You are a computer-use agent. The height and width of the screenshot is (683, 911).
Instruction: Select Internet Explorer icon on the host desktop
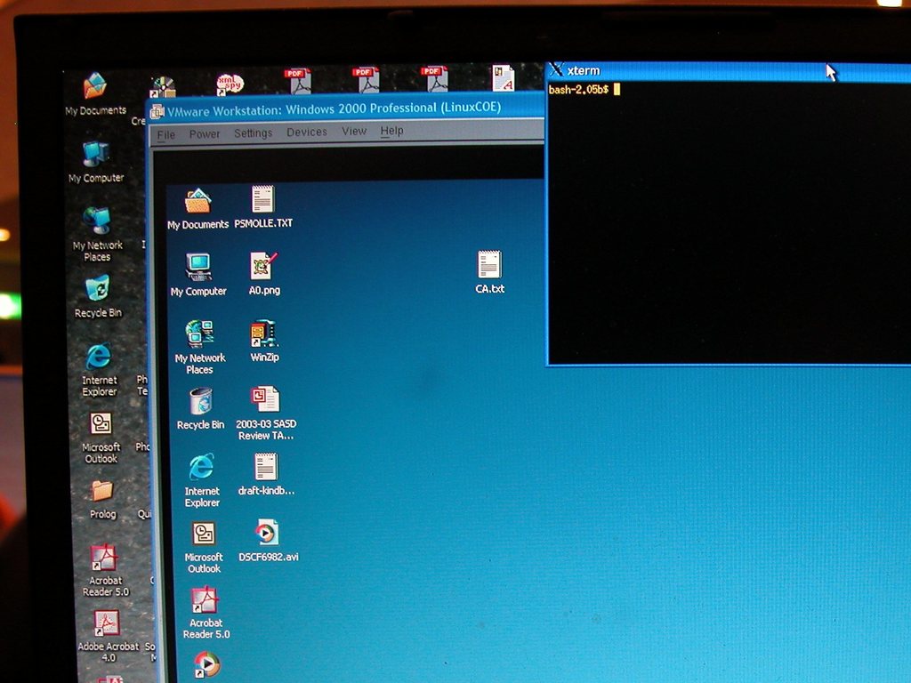coord(98,356)
